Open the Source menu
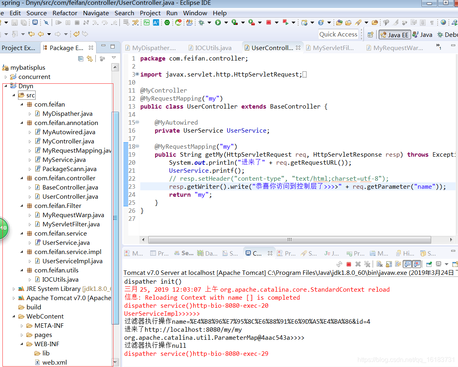Image resolution: width=458 pixels, height=367 pixels. click(36, 13)
